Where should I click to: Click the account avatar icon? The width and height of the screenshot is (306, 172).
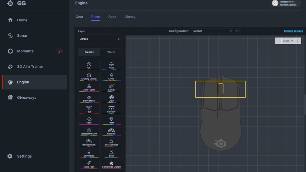(275, 3)
